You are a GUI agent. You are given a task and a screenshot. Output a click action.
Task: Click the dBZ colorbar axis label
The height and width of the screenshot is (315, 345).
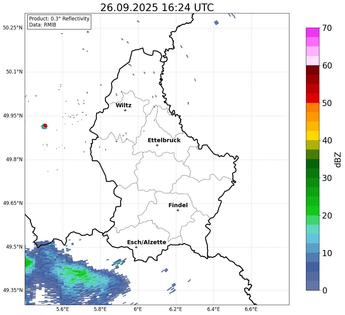coord(338,159)
